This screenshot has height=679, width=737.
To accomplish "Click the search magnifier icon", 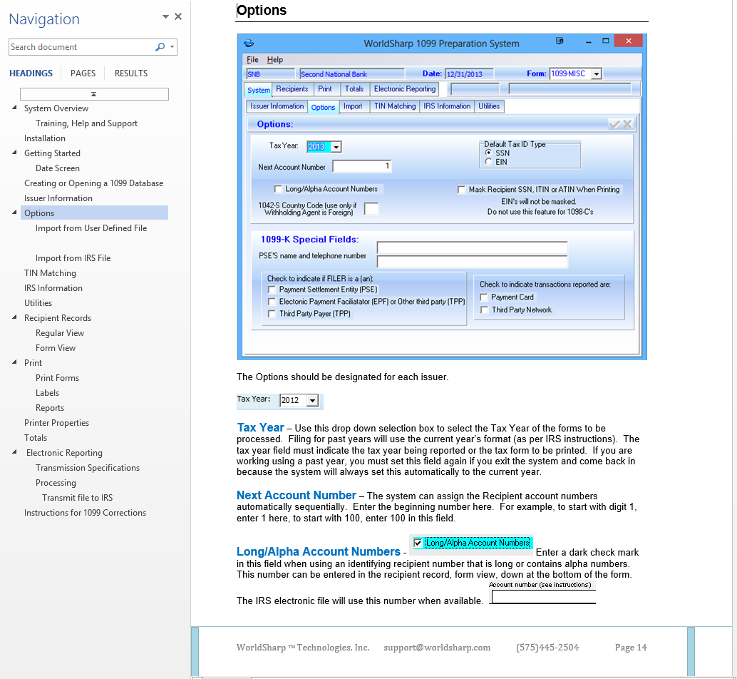I will 160,47.
